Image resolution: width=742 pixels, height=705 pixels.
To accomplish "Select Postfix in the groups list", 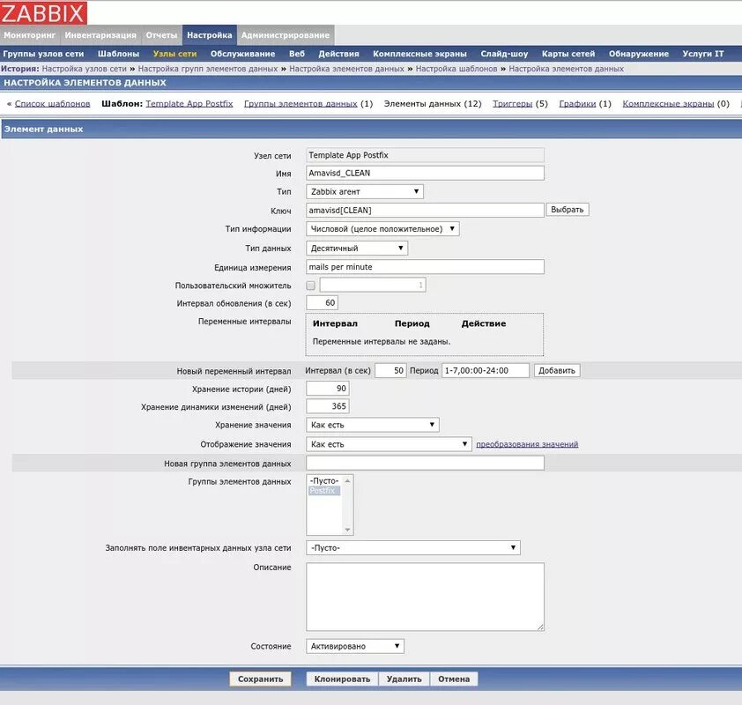I will 324,491.
